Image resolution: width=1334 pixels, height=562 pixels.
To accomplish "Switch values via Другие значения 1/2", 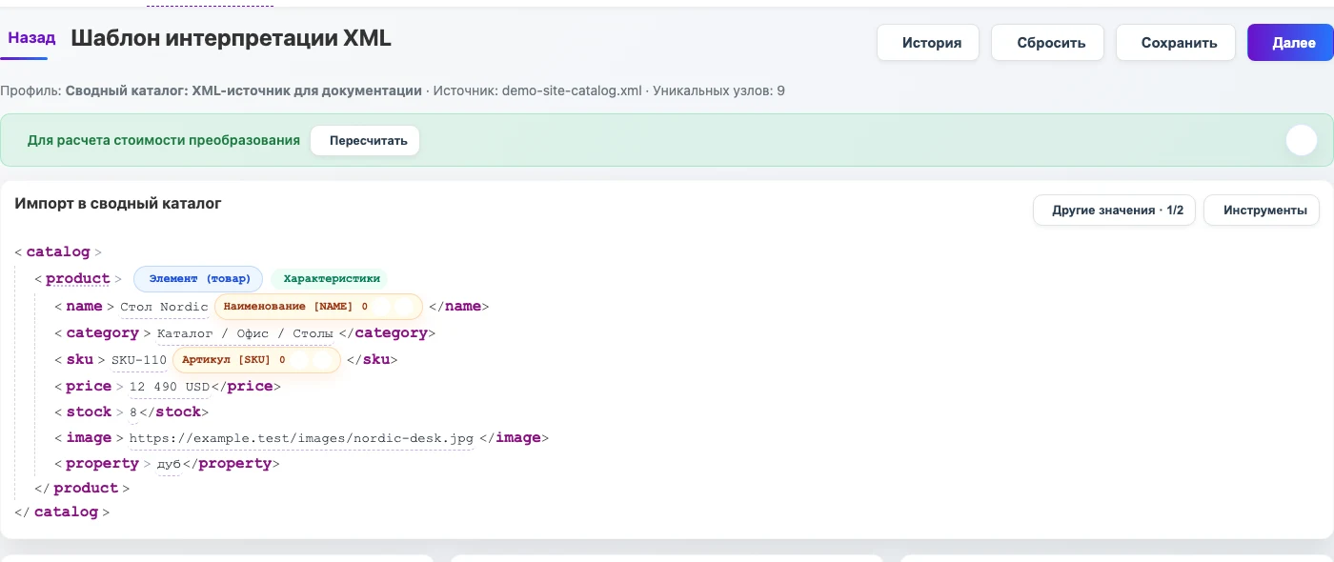I will [1114, 211].
